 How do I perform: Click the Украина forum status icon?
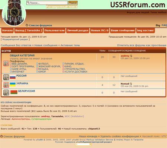(x=6, y=85)
